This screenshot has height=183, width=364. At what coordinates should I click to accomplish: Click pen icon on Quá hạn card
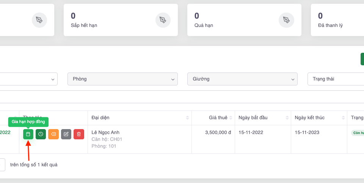click(286, 20)
